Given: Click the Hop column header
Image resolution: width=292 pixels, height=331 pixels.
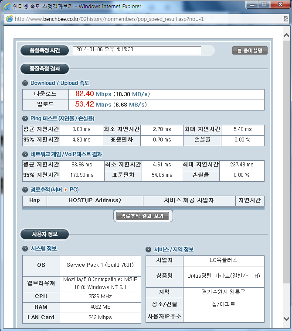Looking at the screenshot, I should (34, 200).
